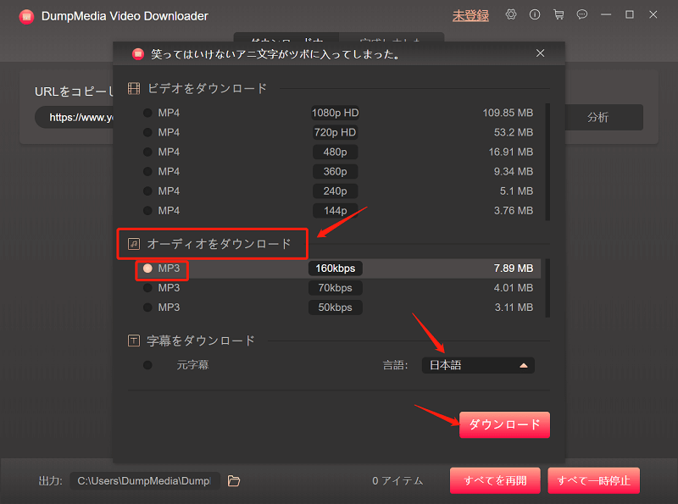Select MP4 144p radio button

(x=147, y=211)
